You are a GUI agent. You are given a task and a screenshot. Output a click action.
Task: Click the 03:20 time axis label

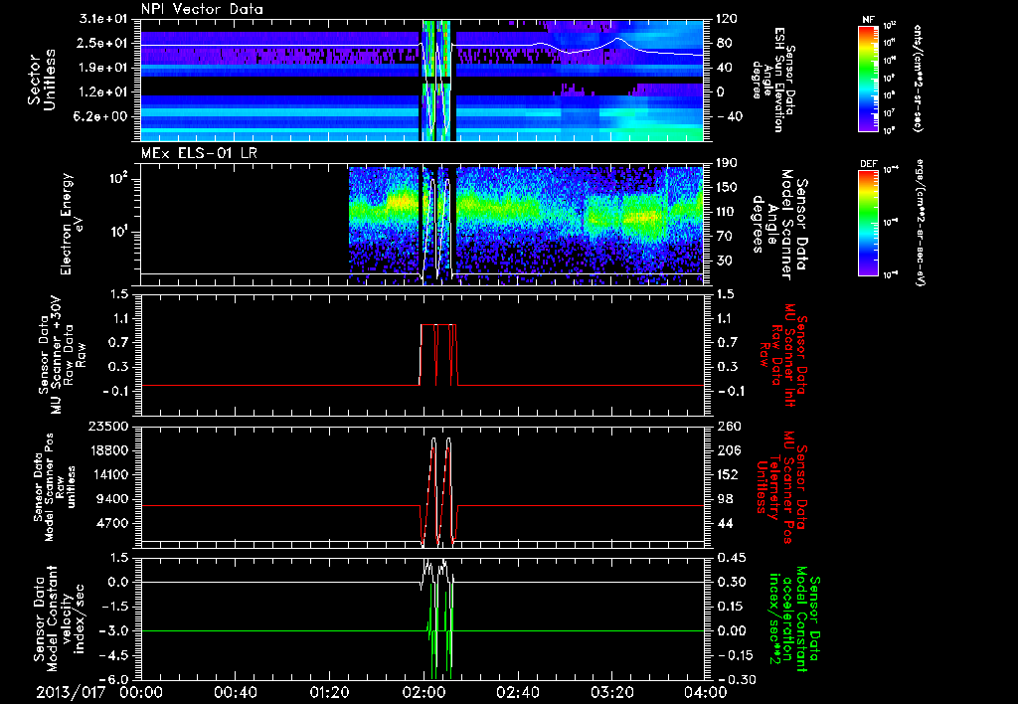point(611,692)
